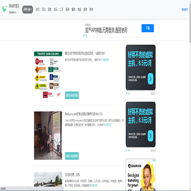Open the first 好用不贵的虚拟主机 ad headline

(x=141, y=59)
